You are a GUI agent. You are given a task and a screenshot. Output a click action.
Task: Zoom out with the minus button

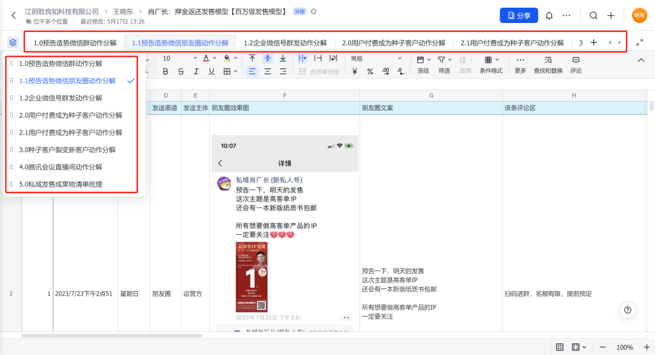pyautogui.click(x=603, y=347)
